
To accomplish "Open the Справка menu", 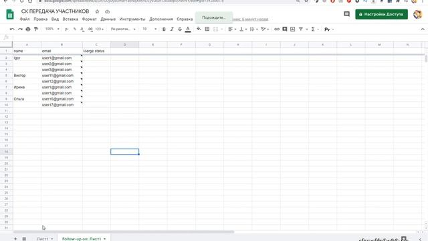I will [x=185, y=19].
